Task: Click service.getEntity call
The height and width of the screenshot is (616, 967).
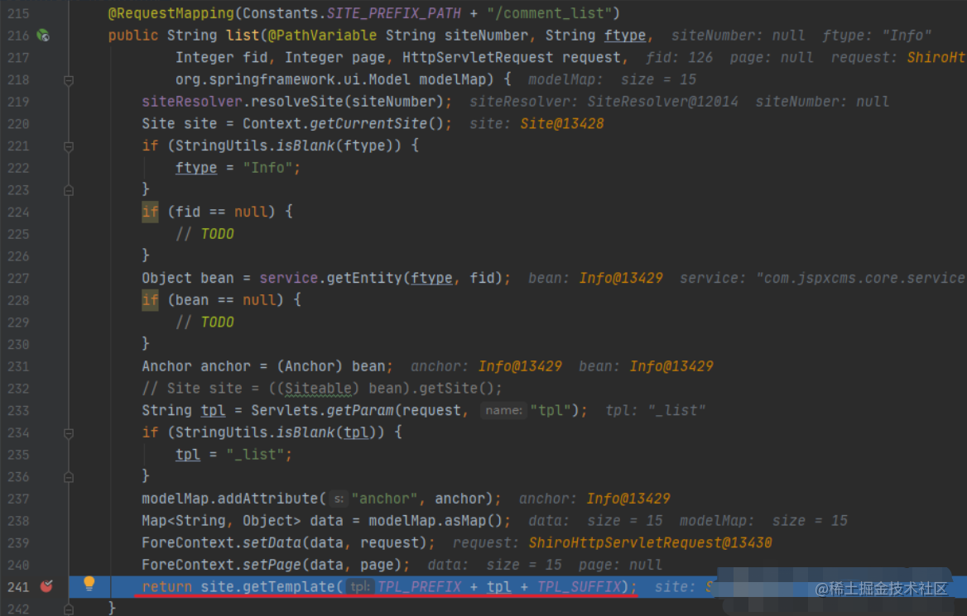Action: (330, 279)
